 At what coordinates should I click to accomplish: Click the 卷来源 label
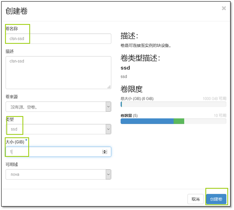12,97
